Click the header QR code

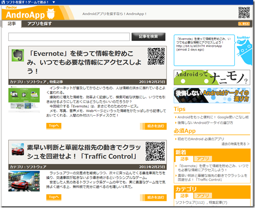point(244,12)
